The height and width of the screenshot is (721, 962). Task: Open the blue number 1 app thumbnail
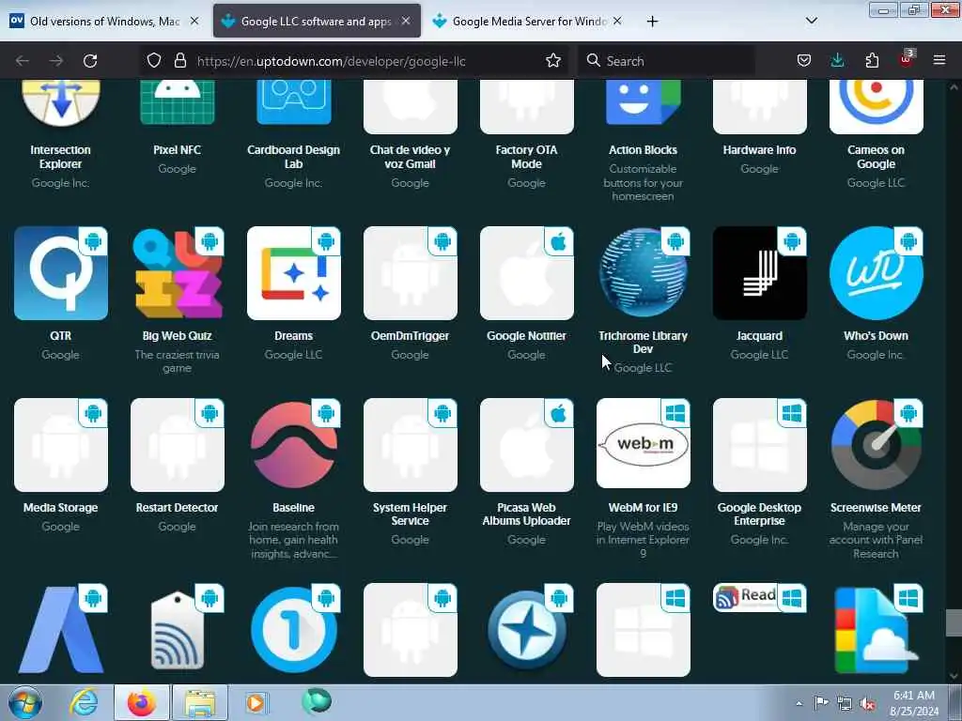[x=294, y=630]
